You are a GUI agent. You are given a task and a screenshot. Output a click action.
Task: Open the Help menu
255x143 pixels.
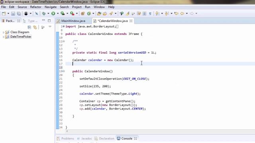pyautogui.click(x=111, y=7)
